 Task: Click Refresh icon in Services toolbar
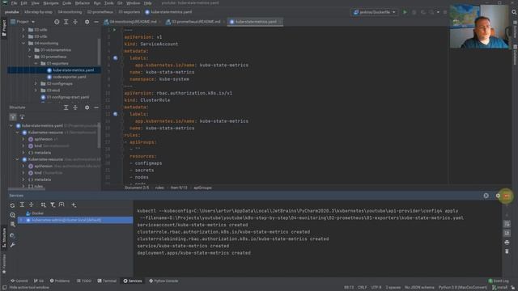(13, 205)
